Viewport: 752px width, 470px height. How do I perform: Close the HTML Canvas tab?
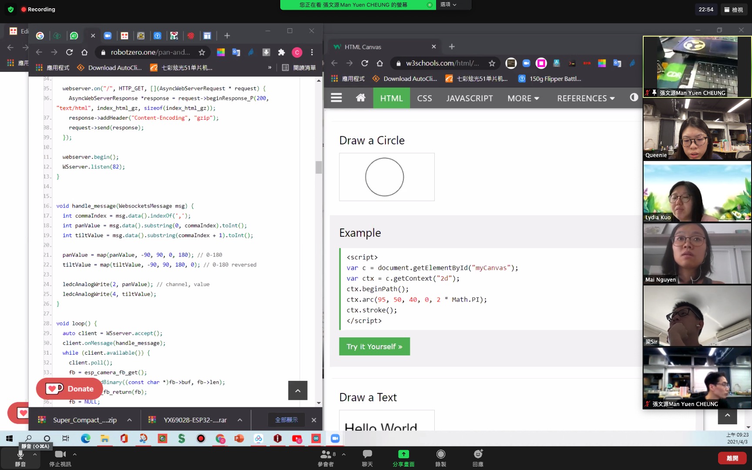click(x=433, y=47)
